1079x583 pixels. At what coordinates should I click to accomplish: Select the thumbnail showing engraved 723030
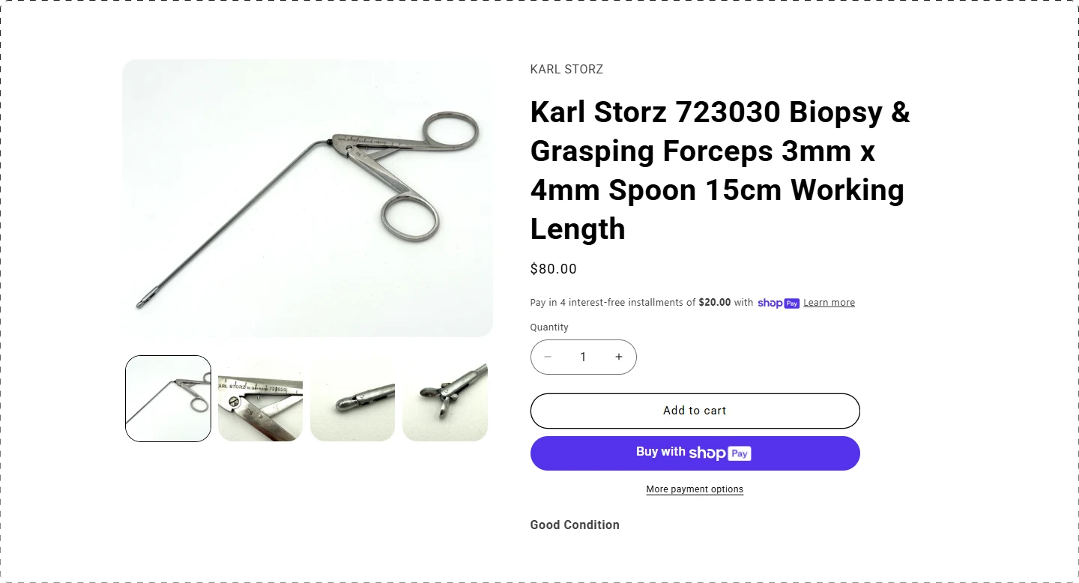(x=260, y=399)
